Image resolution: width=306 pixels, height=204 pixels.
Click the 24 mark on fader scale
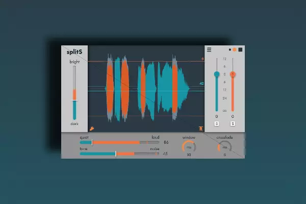click(224, 98)
